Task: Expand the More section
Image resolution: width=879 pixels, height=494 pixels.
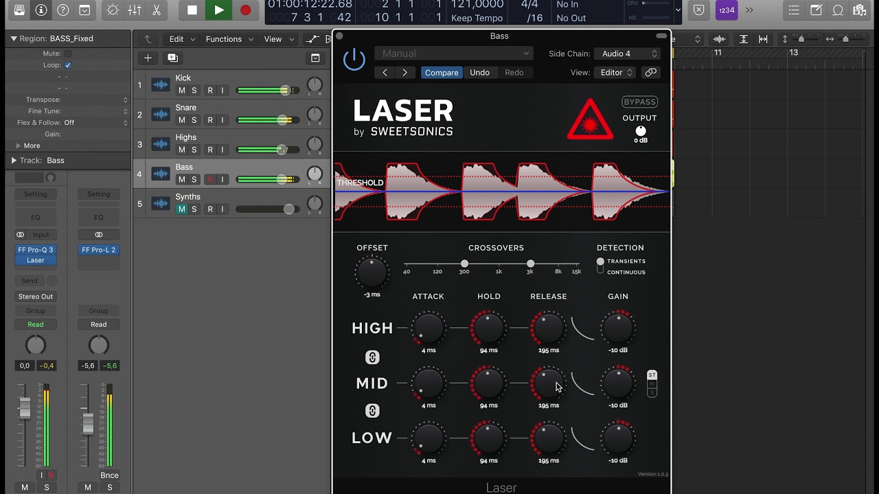Action: tap(19, 145)
